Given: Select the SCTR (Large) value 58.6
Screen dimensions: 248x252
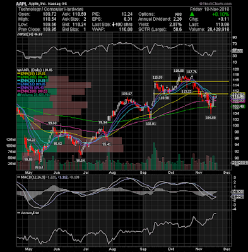Looking at the screenshot, I should coord(178,30).
